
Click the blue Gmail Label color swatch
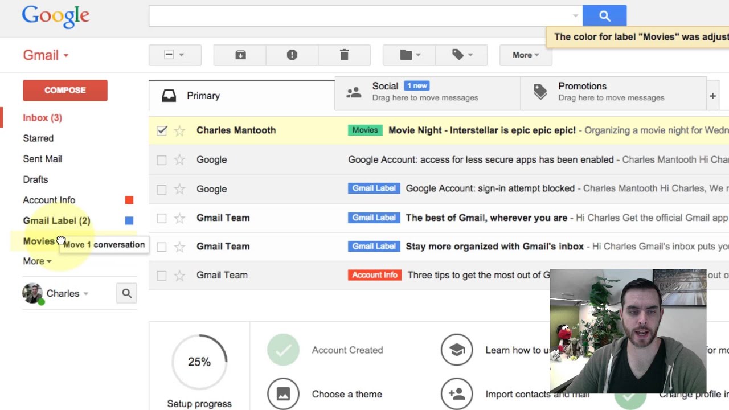click(x=129, y=220)
